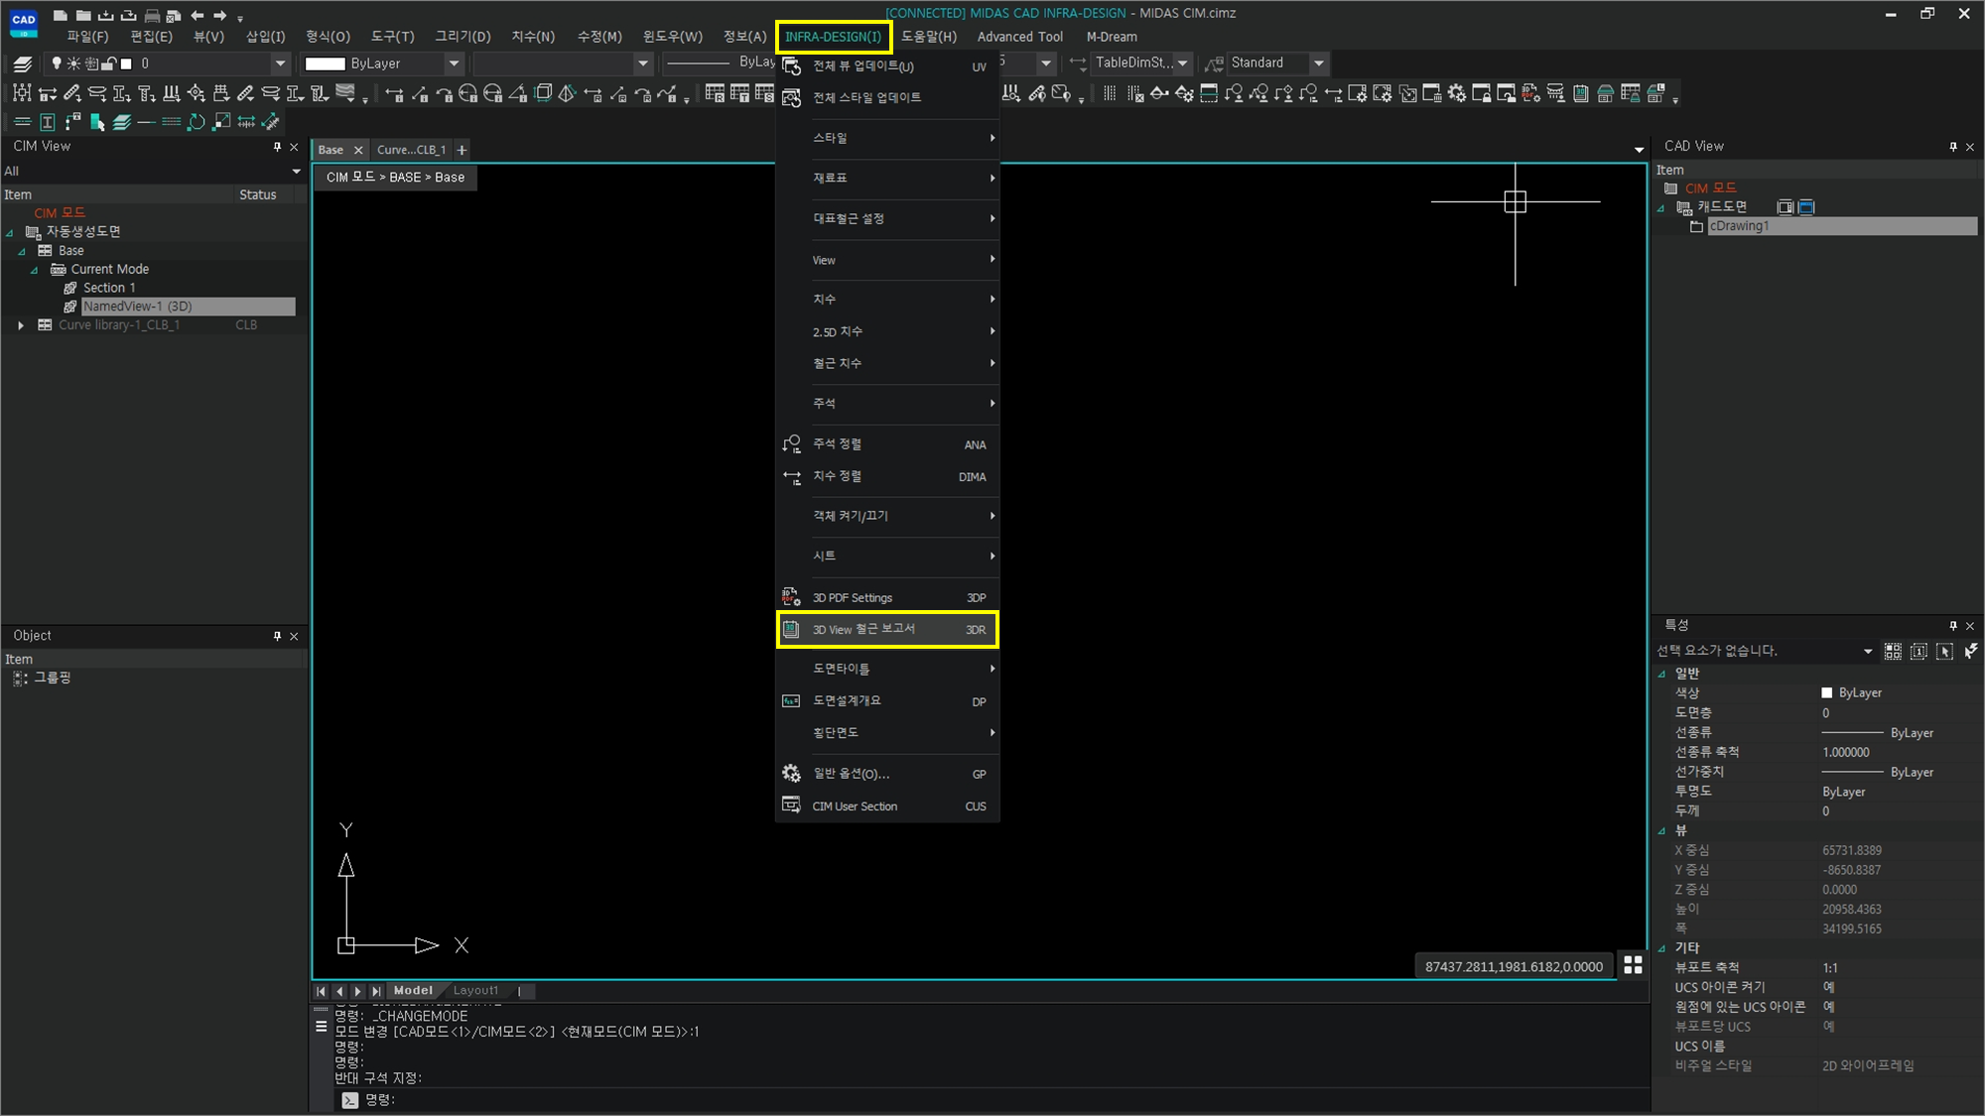Open the 파일(F) menu
Screen dimensions: 1985x1116
pyautogui.click(x=87, y=37)
